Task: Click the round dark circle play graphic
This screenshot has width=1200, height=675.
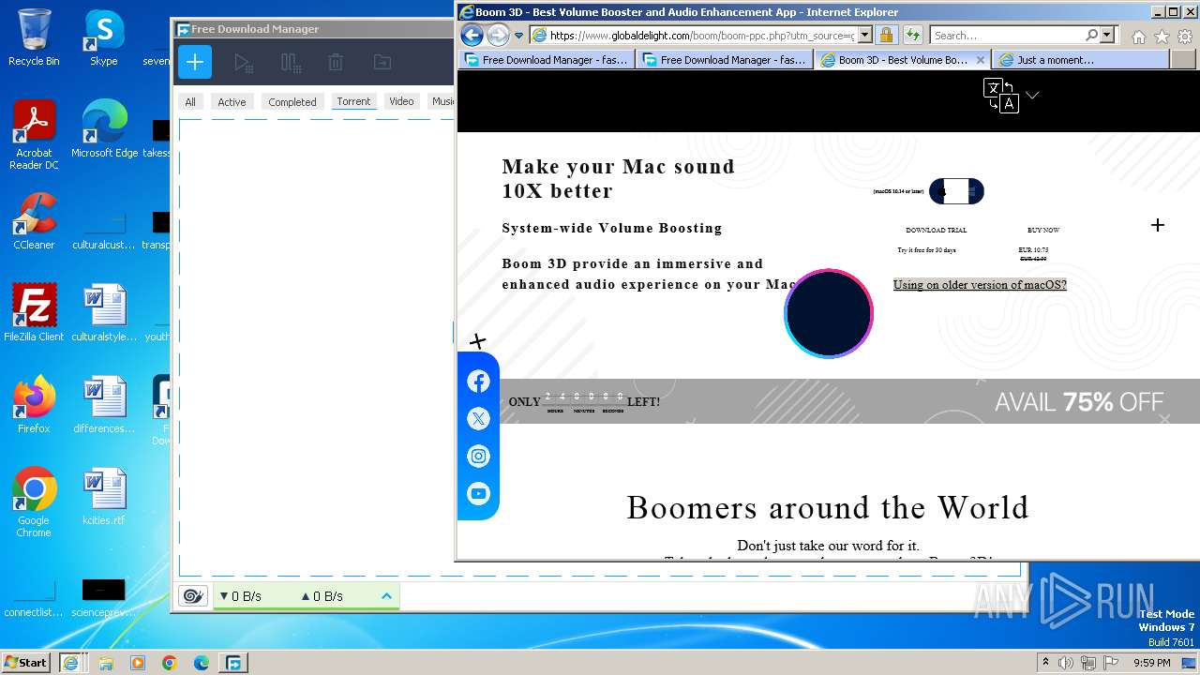Action: 829,313
